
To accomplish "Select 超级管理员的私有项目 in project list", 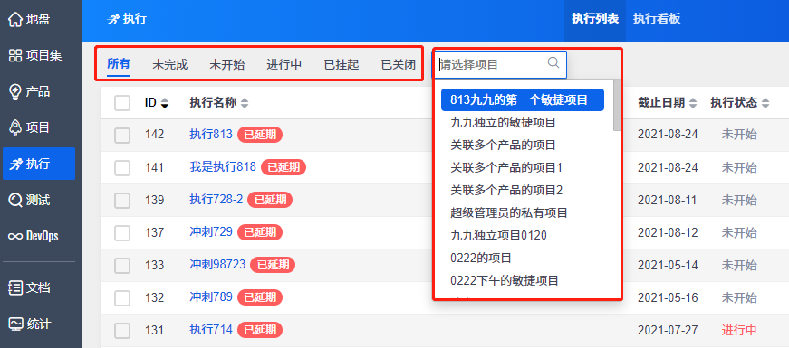I will (509, 213).
